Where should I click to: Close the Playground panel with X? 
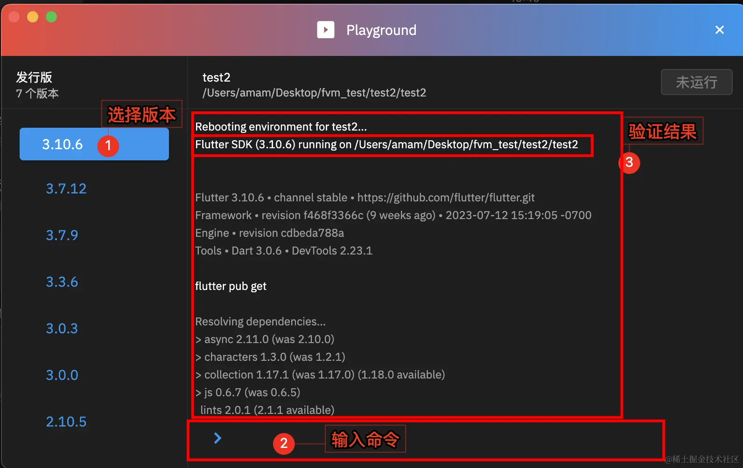coord(720,30)
